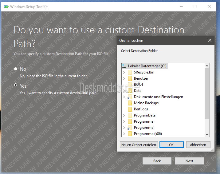
Task: Click the C: drive icon
Action: click(x=124, y=66)
